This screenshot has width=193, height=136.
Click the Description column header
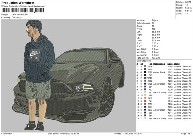(x=159, y=64)
